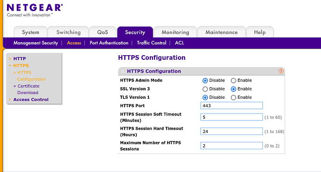
Task: Click the "(1 to 60)" range hint
Action: tap(273, 117)
